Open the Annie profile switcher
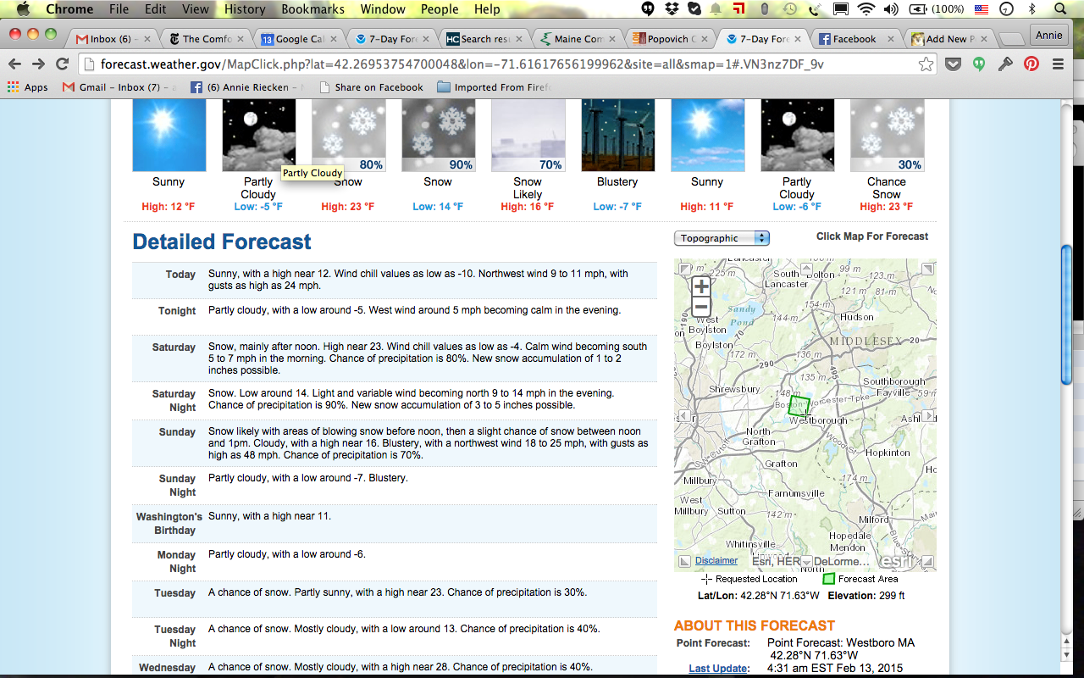 click(x=1048, y=36)
